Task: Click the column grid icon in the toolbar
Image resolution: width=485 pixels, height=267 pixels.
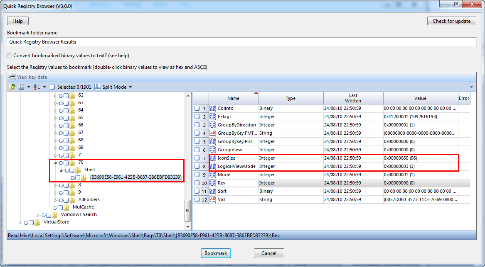Action: [x=22, y=87]
